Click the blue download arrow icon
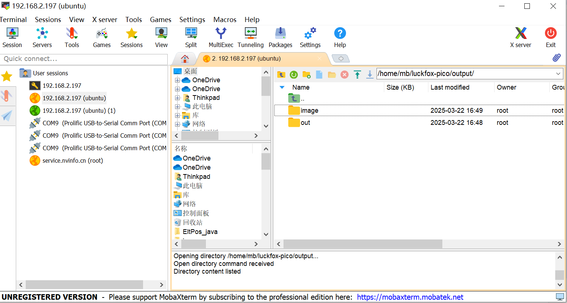 [370, 75]
